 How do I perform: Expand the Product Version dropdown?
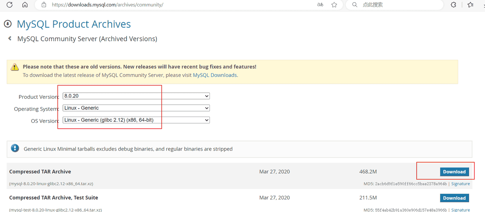tap(136, 96)
